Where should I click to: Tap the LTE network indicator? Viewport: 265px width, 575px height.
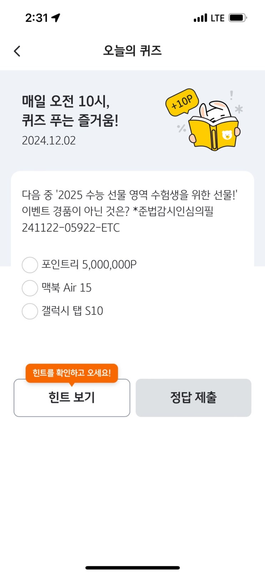pyautogui.click(x=217, y=18)
